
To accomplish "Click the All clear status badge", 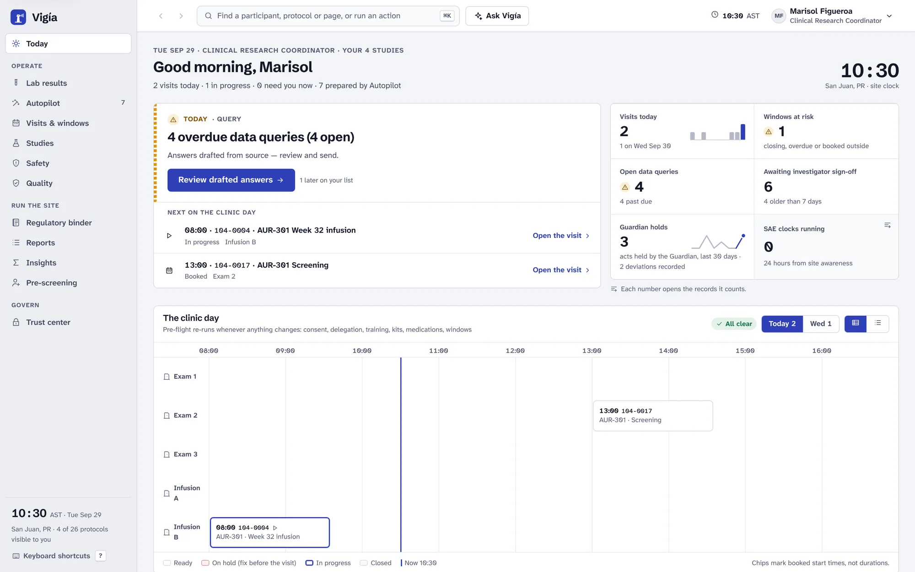I will [734, 324].
